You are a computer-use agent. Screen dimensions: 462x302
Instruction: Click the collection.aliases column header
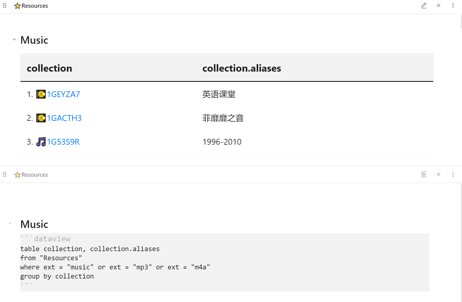click(242, 68)
